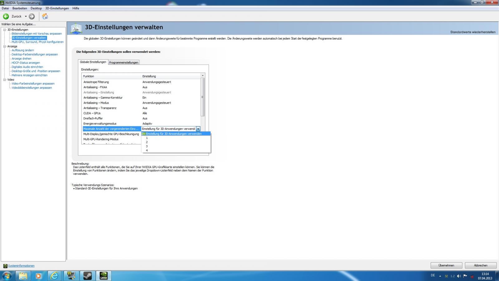The image size is (499, 281).
Task: Collapse the 3D-Einstellungen tree node
Action: (5, 30)
